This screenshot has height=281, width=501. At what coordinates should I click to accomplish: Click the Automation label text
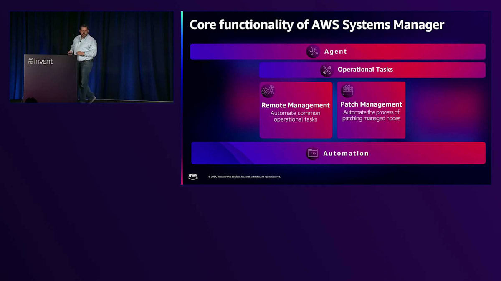point(346,153)
